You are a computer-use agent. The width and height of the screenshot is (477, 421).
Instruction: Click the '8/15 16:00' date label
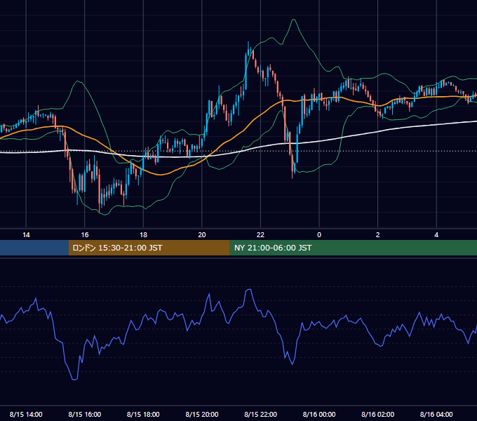click(85, 414)
